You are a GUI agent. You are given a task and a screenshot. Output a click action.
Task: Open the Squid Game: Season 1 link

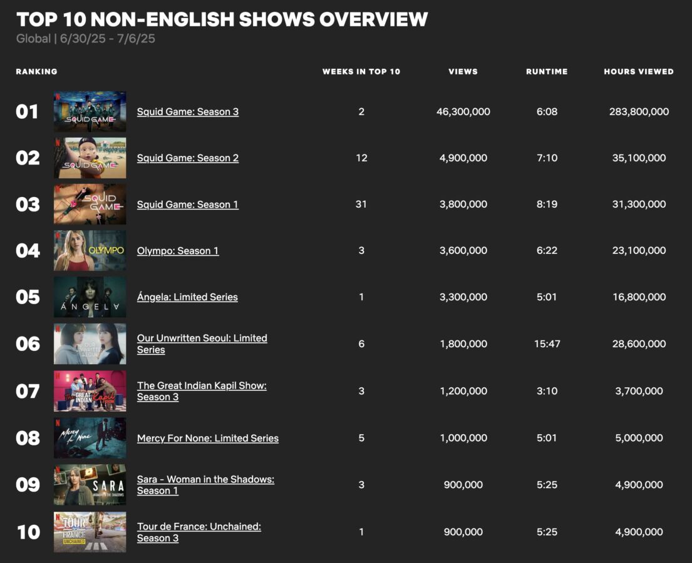click(188, 204)
